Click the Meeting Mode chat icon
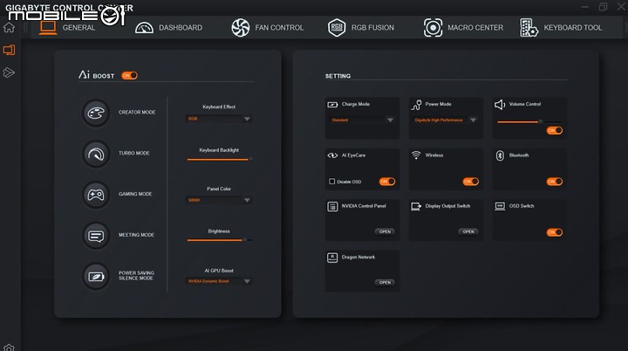Image resolution: width=628 pixels, height=351 pixels. click(96, 236)
